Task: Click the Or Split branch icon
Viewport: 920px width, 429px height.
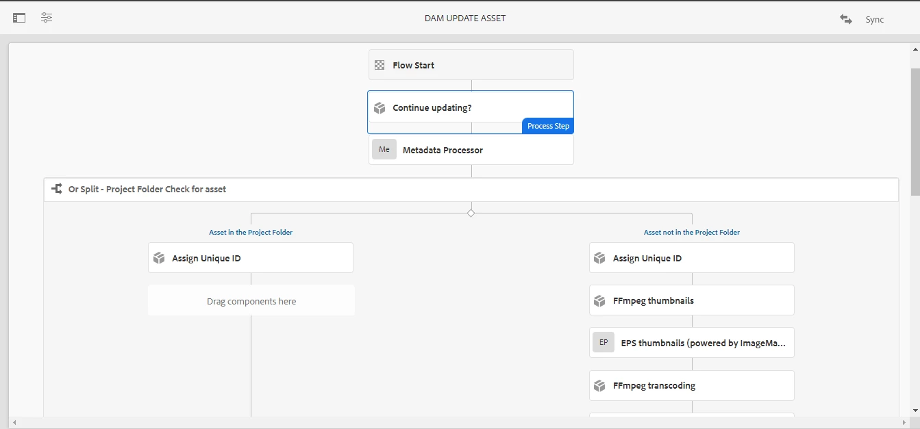Action: [x=57, y=189]
